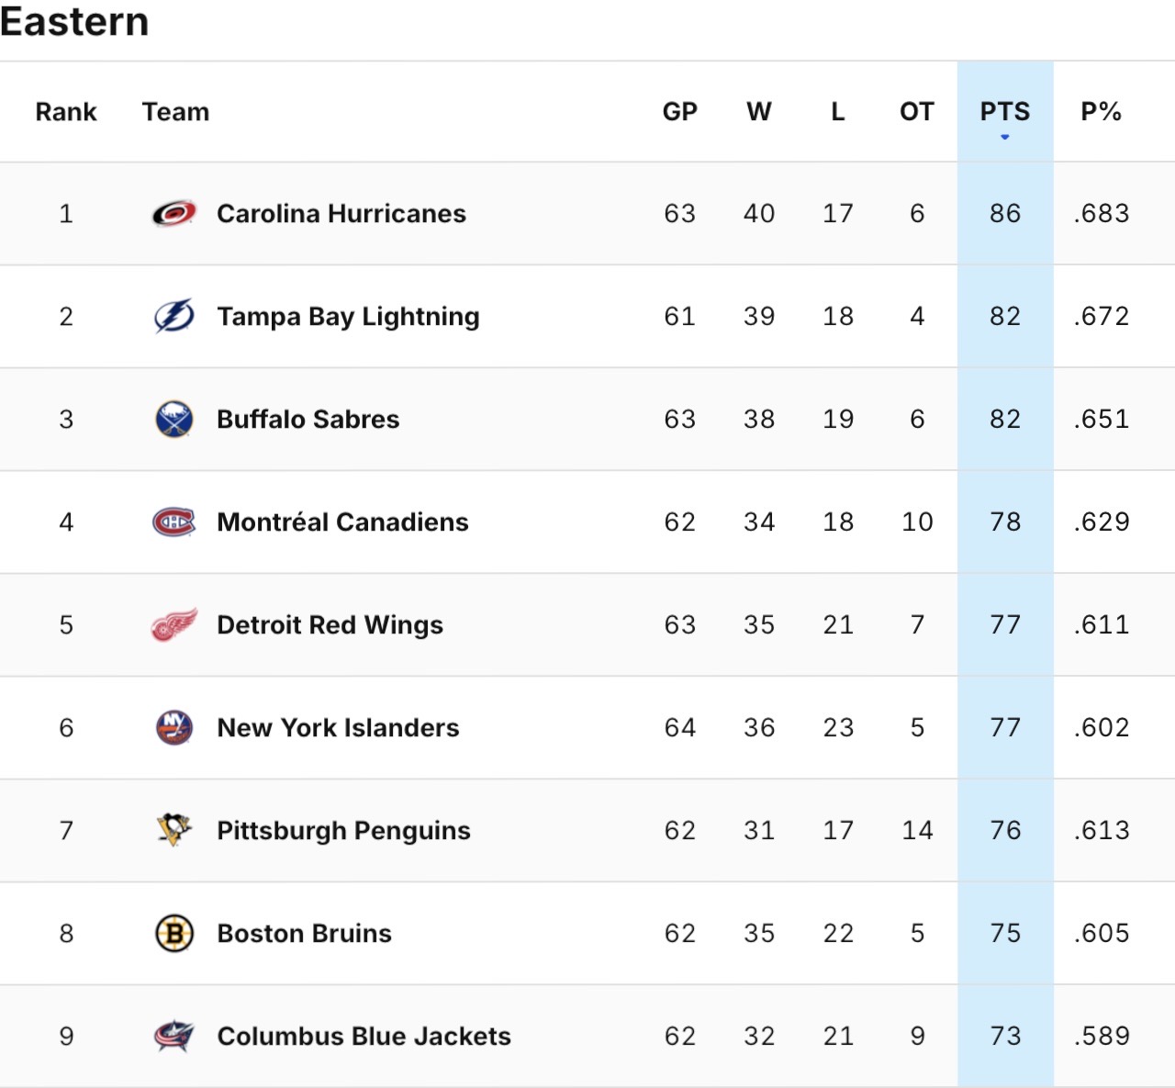Toggle the PTS sort arrow indicator
This screenshot has height=1088, width=1175.
click(1005, 137)
